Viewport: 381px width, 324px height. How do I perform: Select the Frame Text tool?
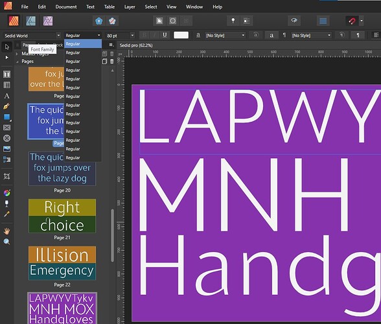tap(6, 74)
